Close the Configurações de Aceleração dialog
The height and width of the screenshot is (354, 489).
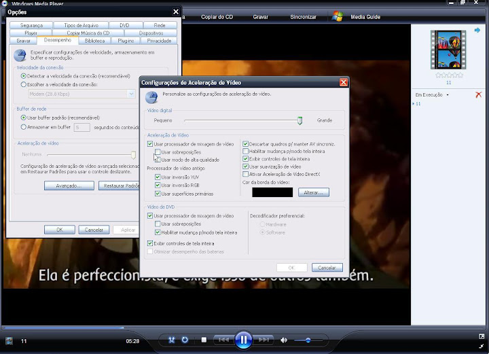pyautogui.click(x=344, y=82)
